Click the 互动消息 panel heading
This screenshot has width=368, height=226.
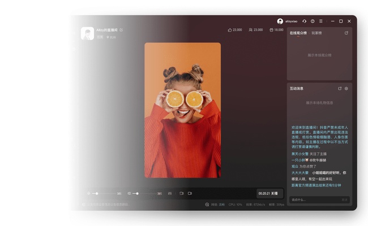coord(297,89)
